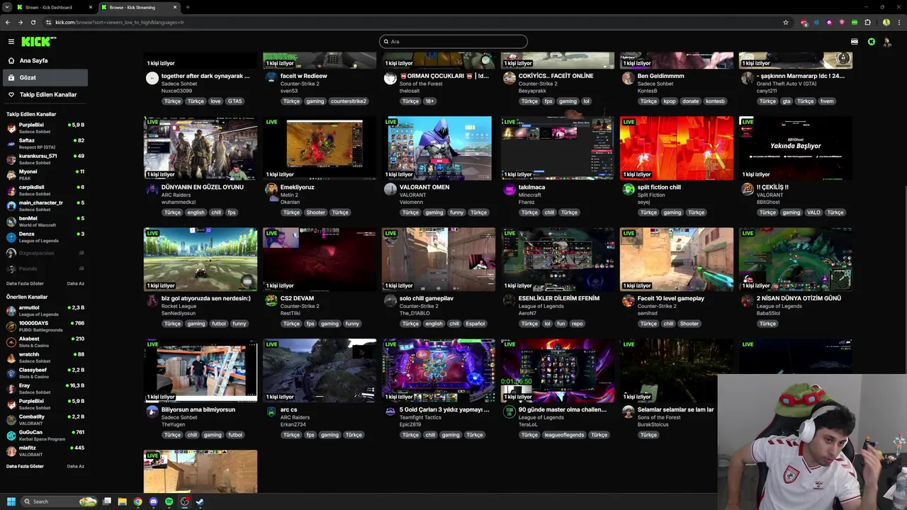Click futbol tag under Rocket League stream
Image resolution: width=907 pixels, height=510 pixels.
coord(219,324)
